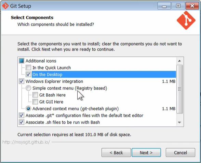Check the Git Bash Here option

coord(35,95)
